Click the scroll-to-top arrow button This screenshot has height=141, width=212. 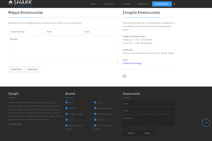tap(206, 123)
